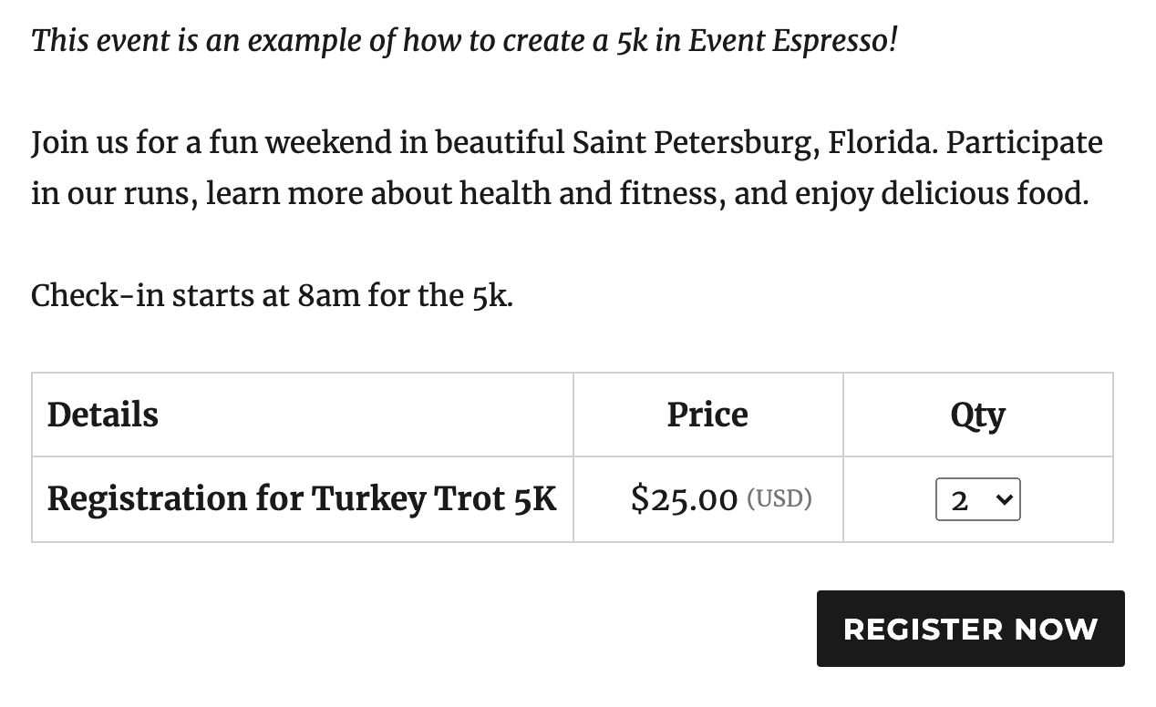The height and width of the screenshot is (707, 1156).
Task: Click the dropdown chevron next to quantity 2
Action: 1003,499
